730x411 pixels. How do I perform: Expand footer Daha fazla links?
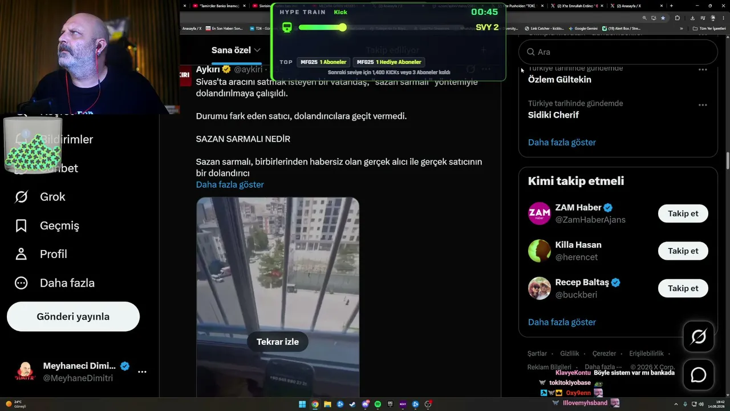tap(603, 367)
